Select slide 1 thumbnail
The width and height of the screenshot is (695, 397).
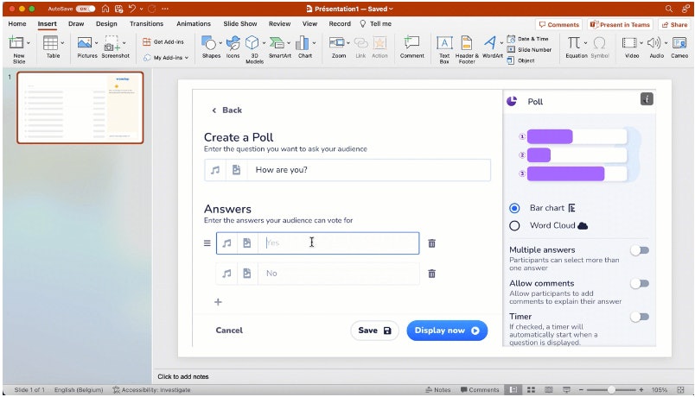[x=80, y=108]
